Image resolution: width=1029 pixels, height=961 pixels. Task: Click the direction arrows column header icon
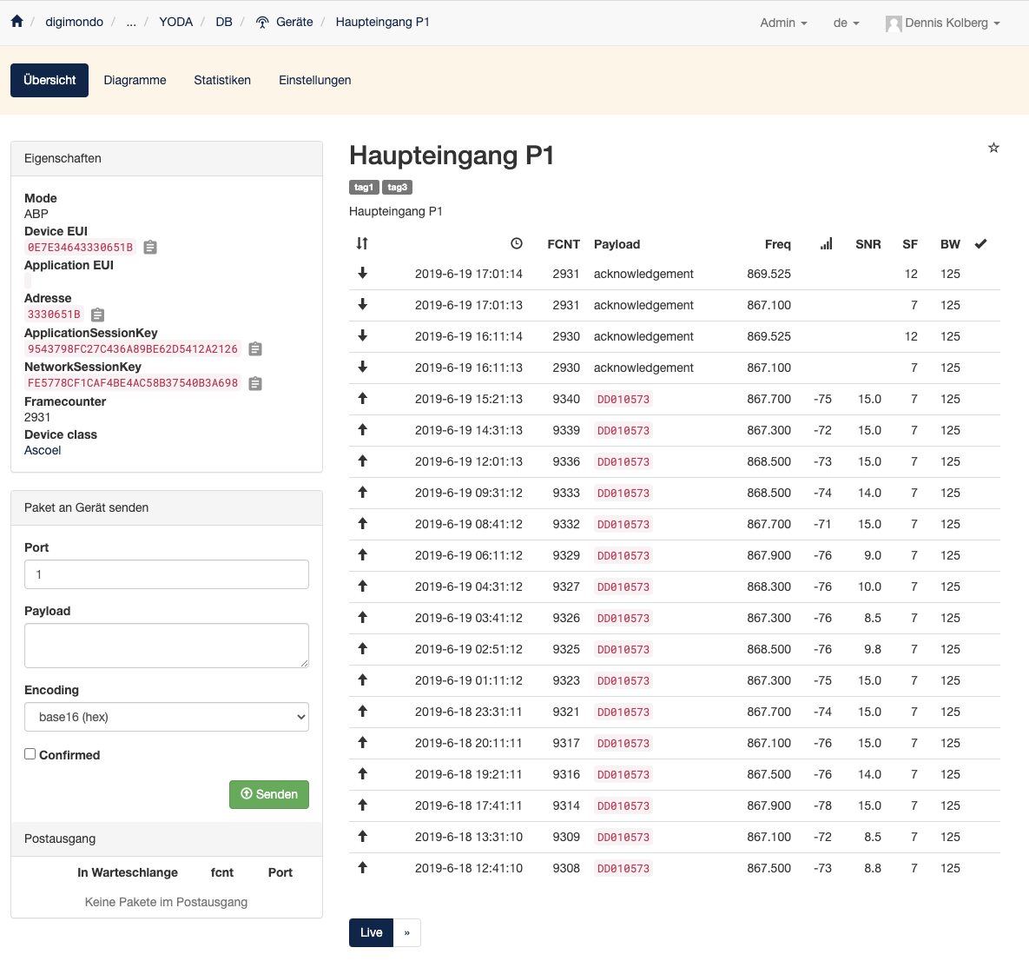click(362, 244)
